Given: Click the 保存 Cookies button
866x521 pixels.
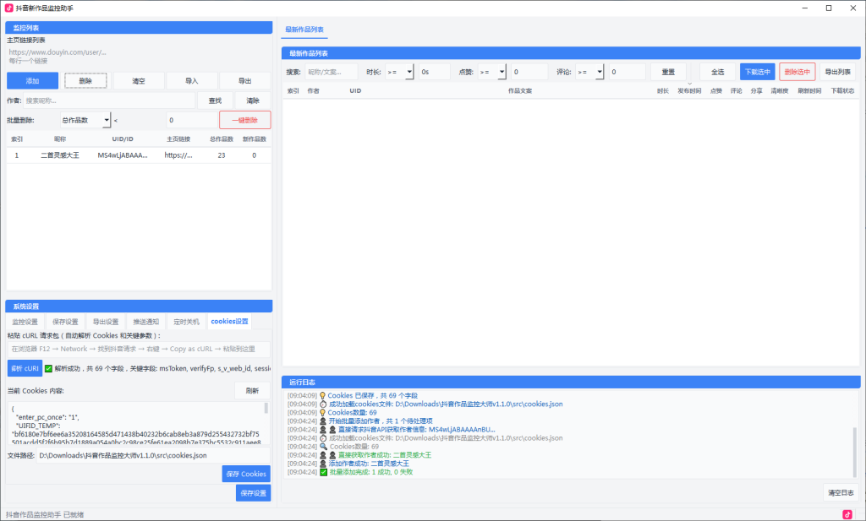Looking at the screenshot, I should pyautogui.click(x=246, y=474).
